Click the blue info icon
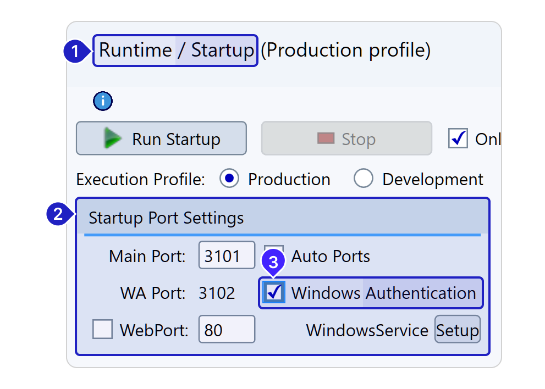Viewport: 545px width, 389px height. click(102, 101)
